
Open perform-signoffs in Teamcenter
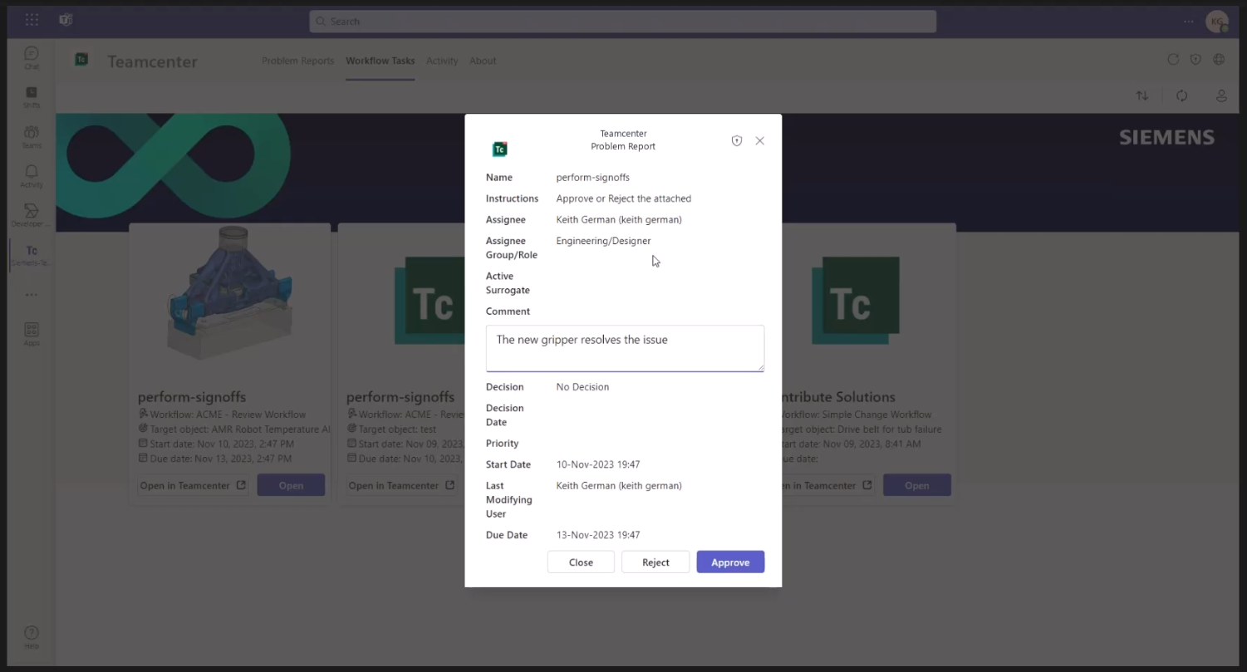pos(192,485)
